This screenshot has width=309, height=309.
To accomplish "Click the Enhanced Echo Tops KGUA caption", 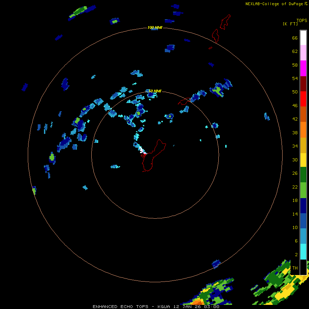I will 156,307.
